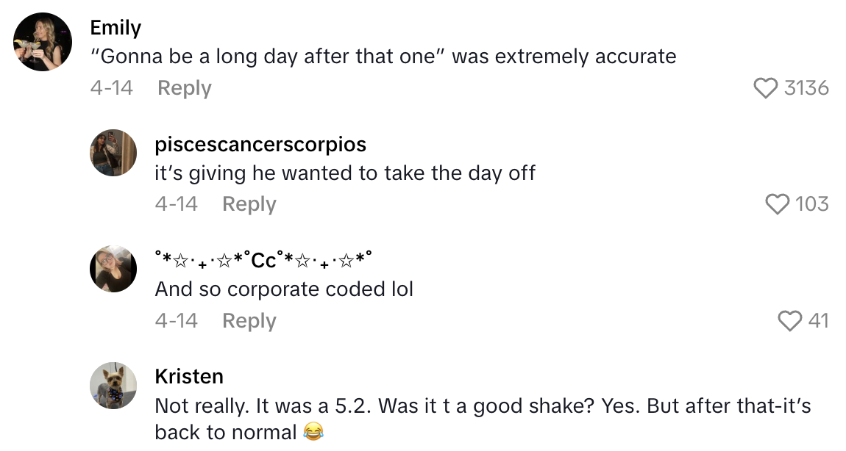Viewport: 846px width, 451px height.
Task: Tap the heart icon showing 3136 likes
Action: pos(767,88)
